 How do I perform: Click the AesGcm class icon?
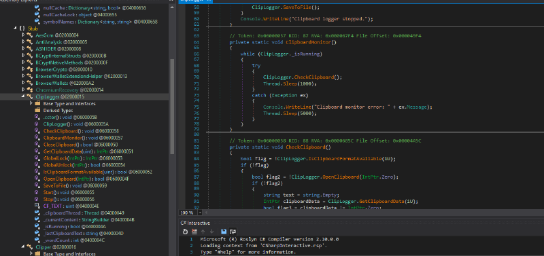click(x=30, y=35)
